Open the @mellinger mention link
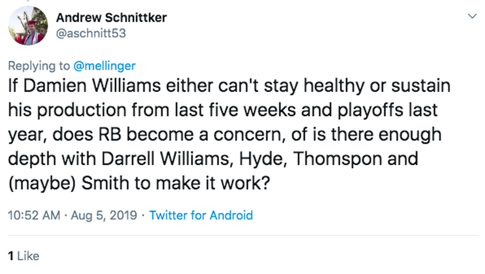This screenshot has height=274, width=485. (104, 65)
